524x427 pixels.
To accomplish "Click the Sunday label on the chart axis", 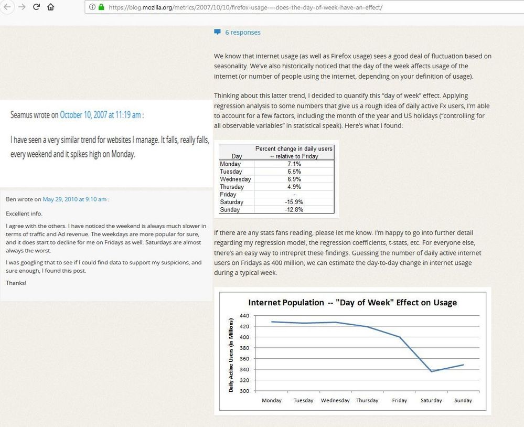I will pyautogui.click(x=463, y=400).
